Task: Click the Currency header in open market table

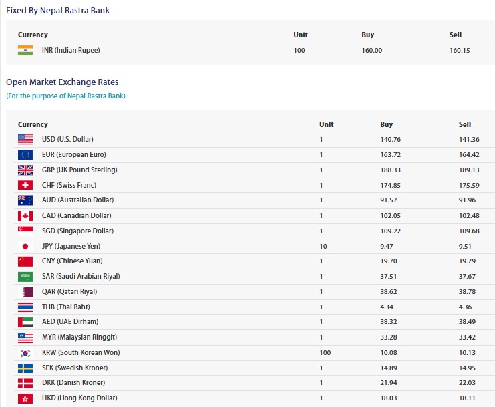Action: (33, 124)
